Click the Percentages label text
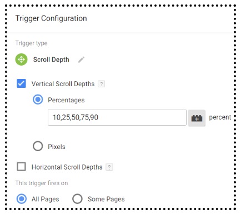The height and width of the screenshot is (214, 241). pos(66,100)
